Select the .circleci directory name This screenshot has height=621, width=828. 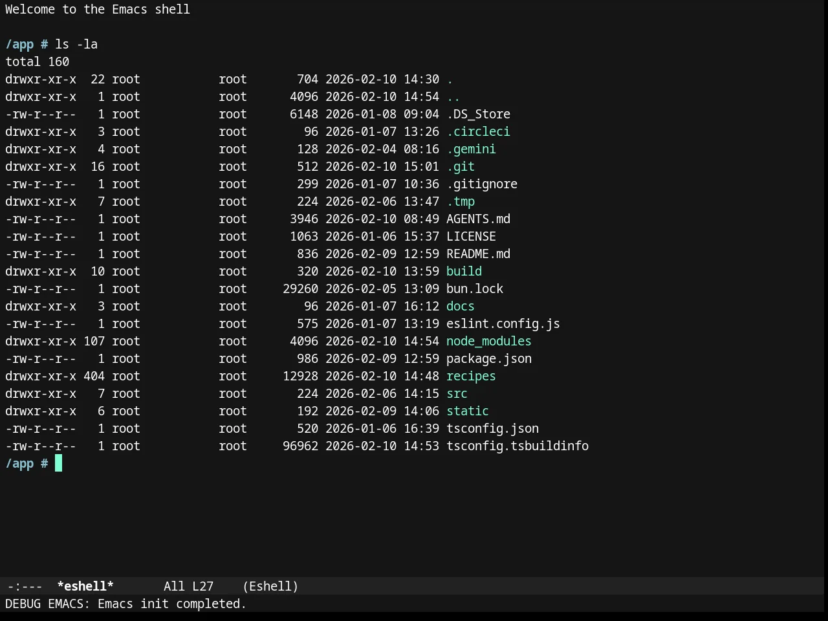coord(478,132)
